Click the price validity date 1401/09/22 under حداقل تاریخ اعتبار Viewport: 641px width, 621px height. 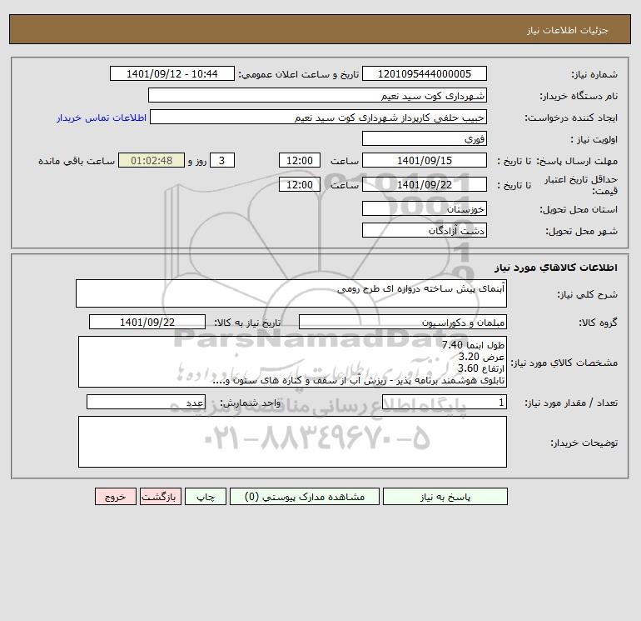pos(425,184)
